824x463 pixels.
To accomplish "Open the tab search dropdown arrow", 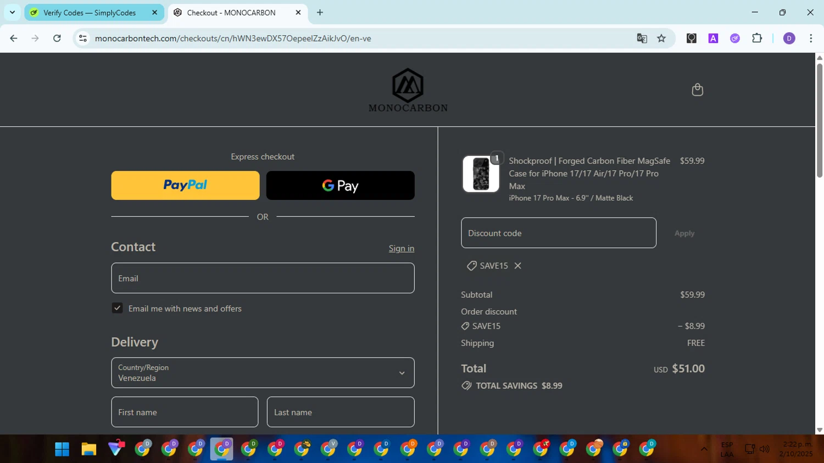I will [x=12, y=13].
